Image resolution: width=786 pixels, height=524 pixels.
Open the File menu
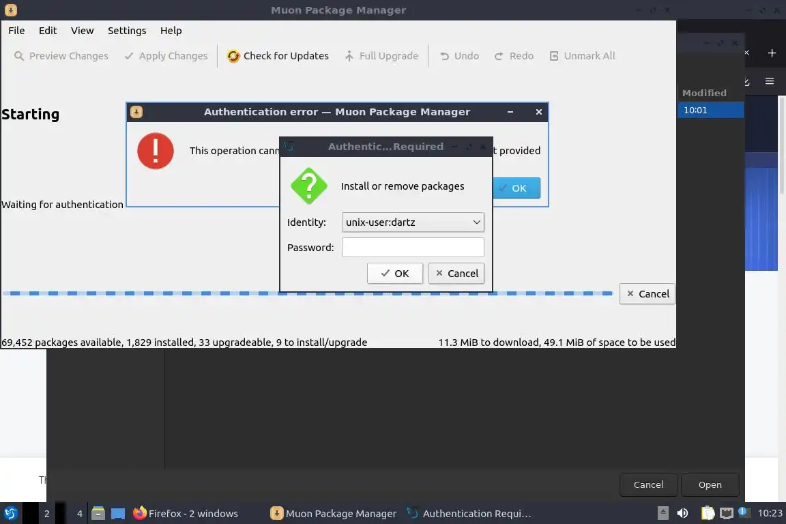tap(16, 31)
